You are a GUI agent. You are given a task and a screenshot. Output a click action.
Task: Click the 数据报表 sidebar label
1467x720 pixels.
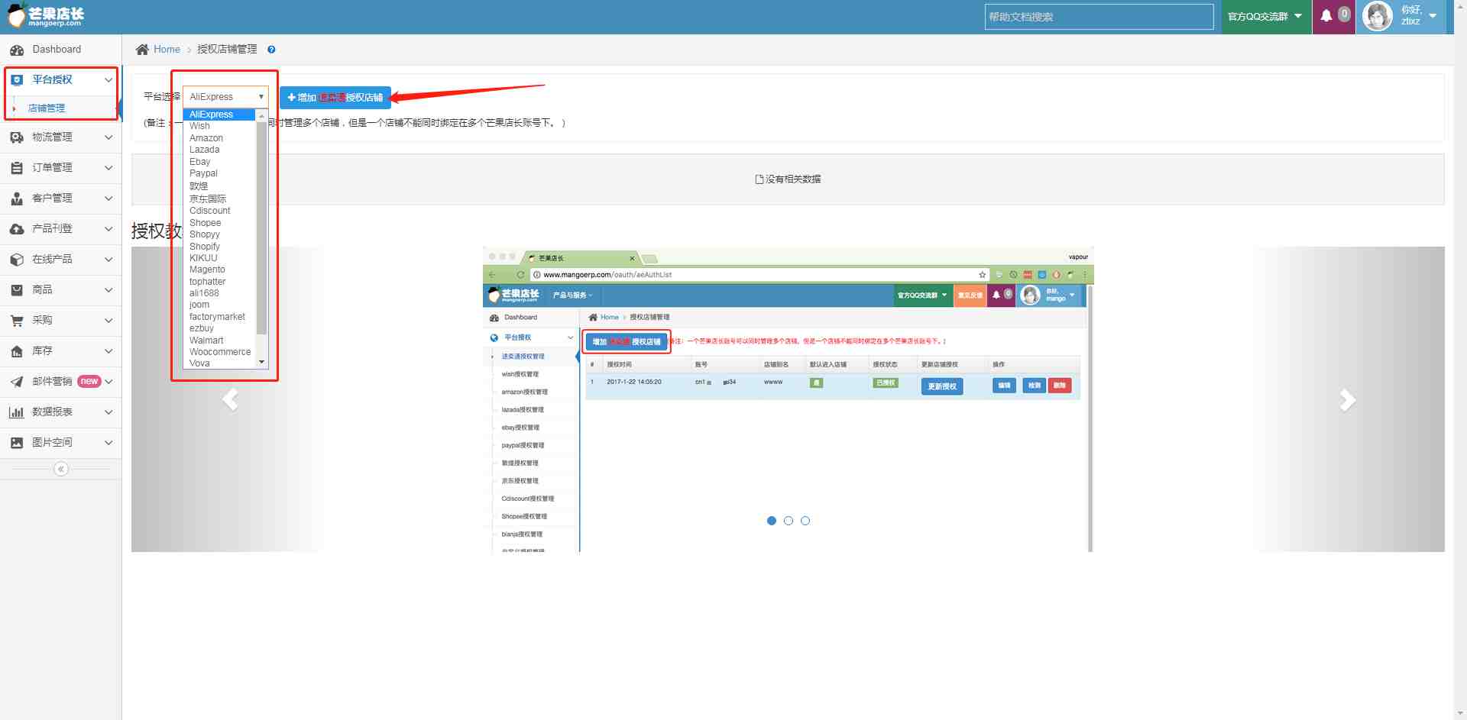[52, 412]
